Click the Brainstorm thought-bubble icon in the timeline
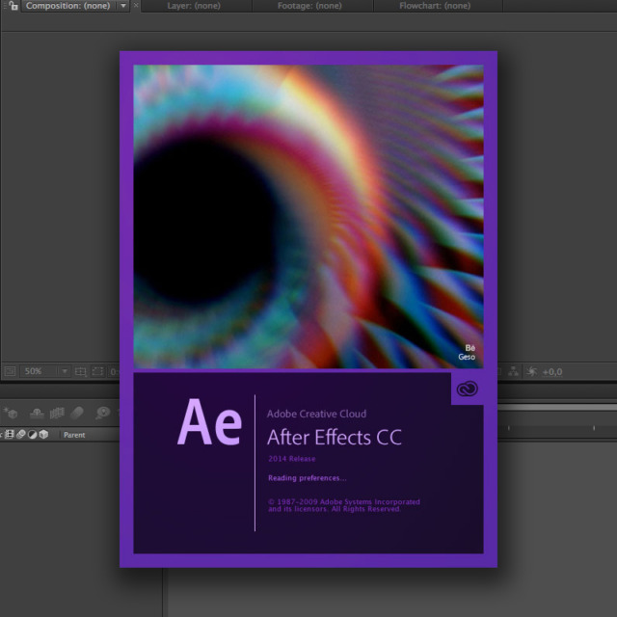 click(103, 413)
